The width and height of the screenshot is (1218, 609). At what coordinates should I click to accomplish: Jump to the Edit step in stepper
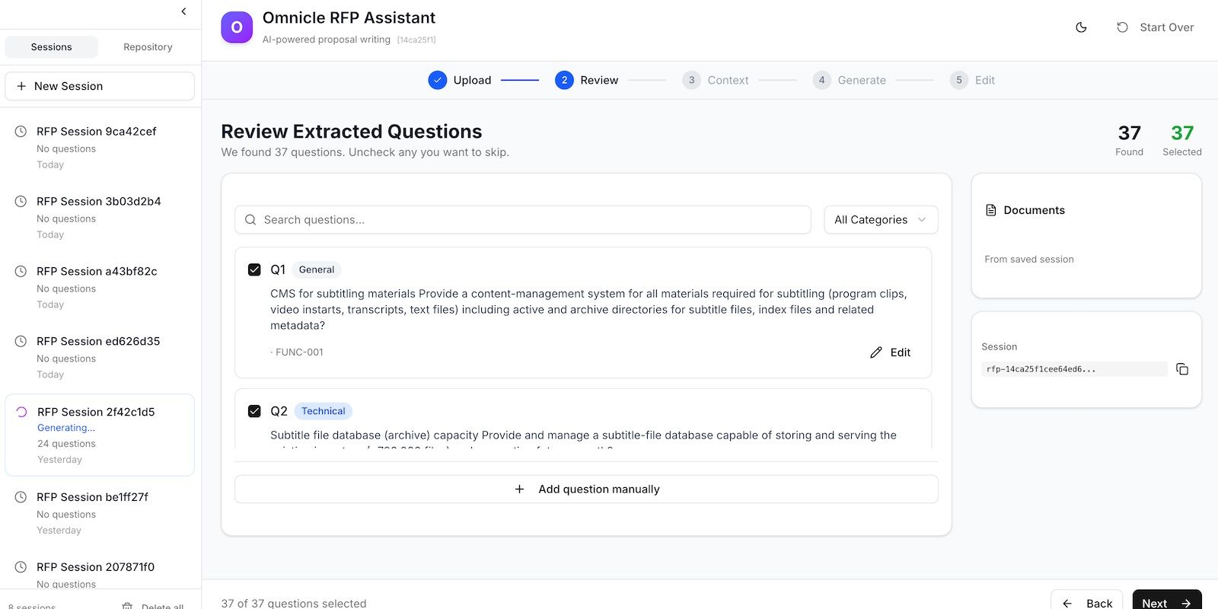(x=972, y=80)
